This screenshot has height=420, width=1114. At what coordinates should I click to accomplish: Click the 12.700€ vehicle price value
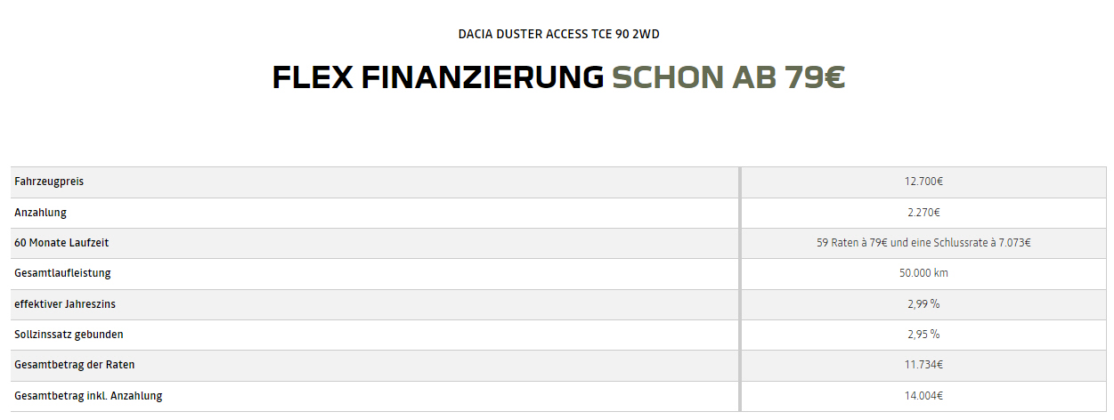[x=923, y=182]
